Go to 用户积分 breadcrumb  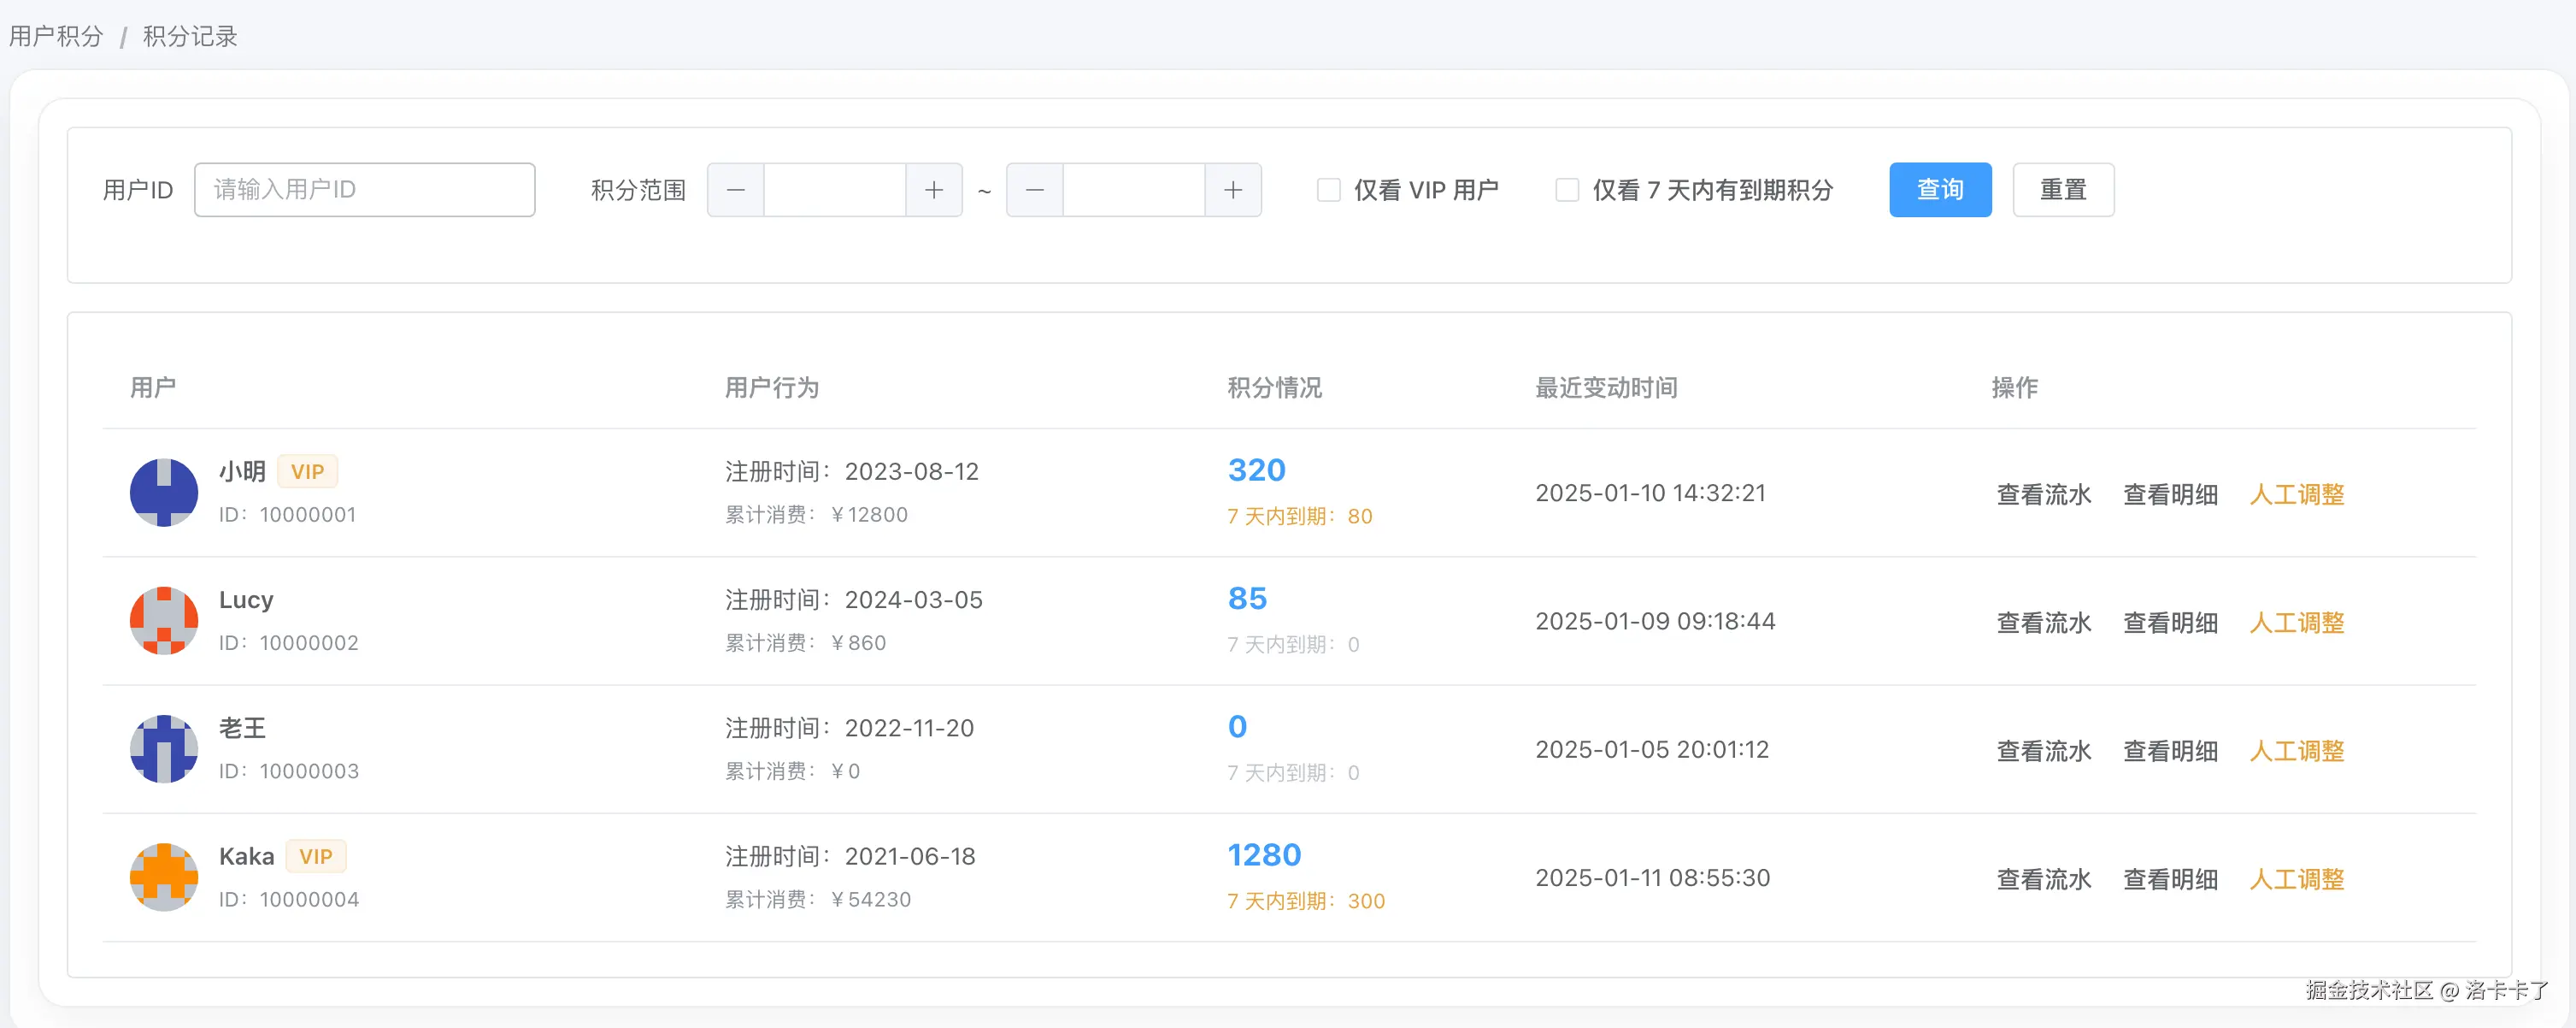click(x=56, y=37)
